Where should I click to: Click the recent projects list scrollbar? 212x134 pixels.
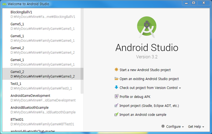click(82, 51)
